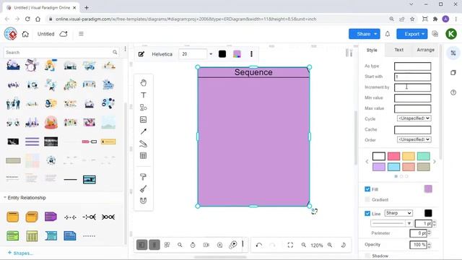
Task: Click the Opacity percentage field
Action: click(418, 245)
